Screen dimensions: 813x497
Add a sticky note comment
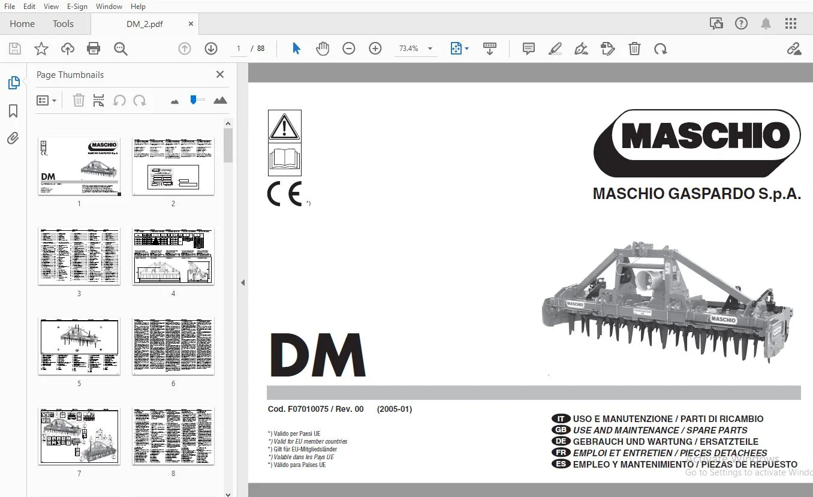[529, 49]
